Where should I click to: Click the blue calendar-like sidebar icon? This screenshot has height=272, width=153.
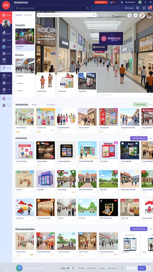(x=4, y=47)
